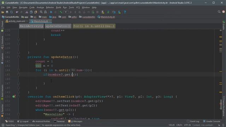Viewport: 226px width, 127px height.
Task: Click the account icon at top right
Action: 224,12
